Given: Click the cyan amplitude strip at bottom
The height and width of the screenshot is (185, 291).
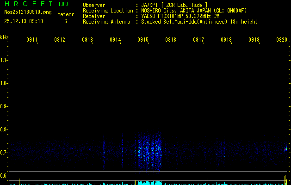Looking at the screenshot, I should click(148, 183).
